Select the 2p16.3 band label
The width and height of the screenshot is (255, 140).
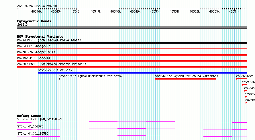pyautogui.click(x=22, y=25)
